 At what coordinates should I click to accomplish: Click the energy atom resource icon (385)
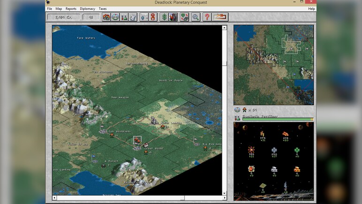coord(251,150)
